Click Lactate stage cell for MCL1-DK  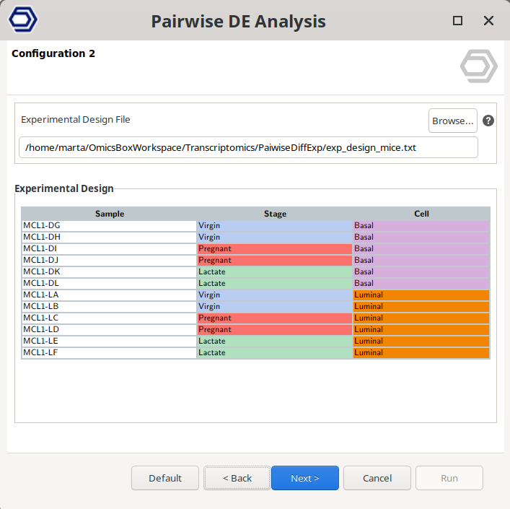coord(275,271)
